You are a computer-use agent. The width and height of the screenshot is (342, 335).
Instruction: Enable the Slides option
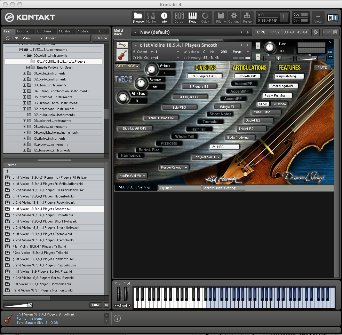click(x=263, y=104)
